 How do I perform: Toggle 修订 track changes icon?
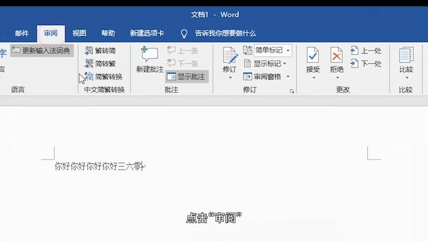230,55
